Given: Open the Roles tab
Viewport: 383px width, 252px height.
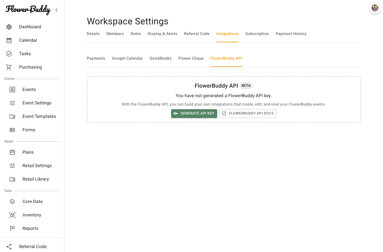Looking at the screenshot, I should [x=136, y=34].
